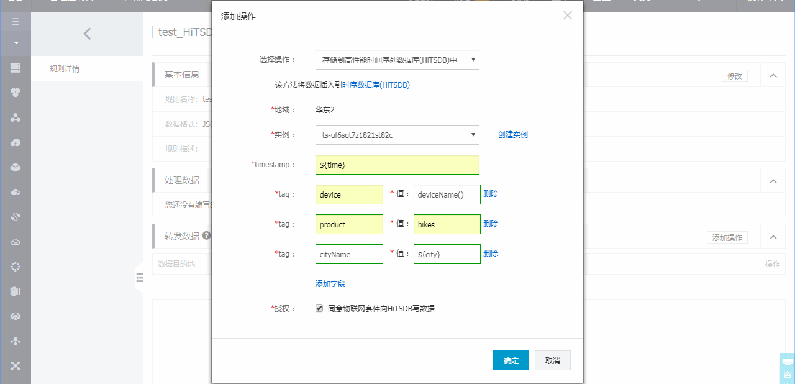This screenshot has height=384, width=795.
Task: Collapse the 基本信息 section
Action: pyautogui.click(x=773, y=75)
